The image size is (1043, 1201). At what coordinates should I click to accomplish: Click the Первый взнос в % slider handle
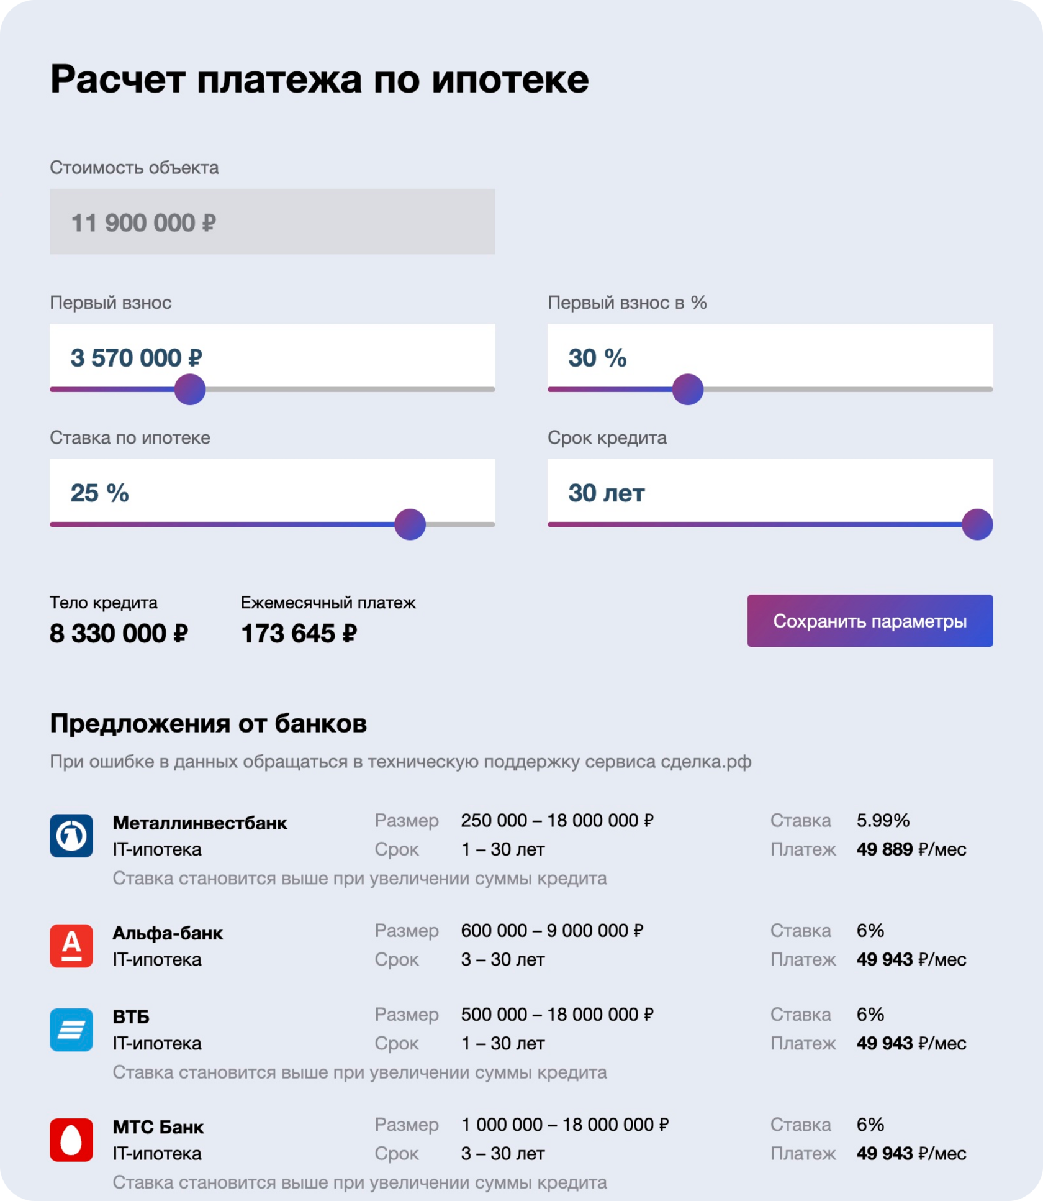[x=688, y=390]
